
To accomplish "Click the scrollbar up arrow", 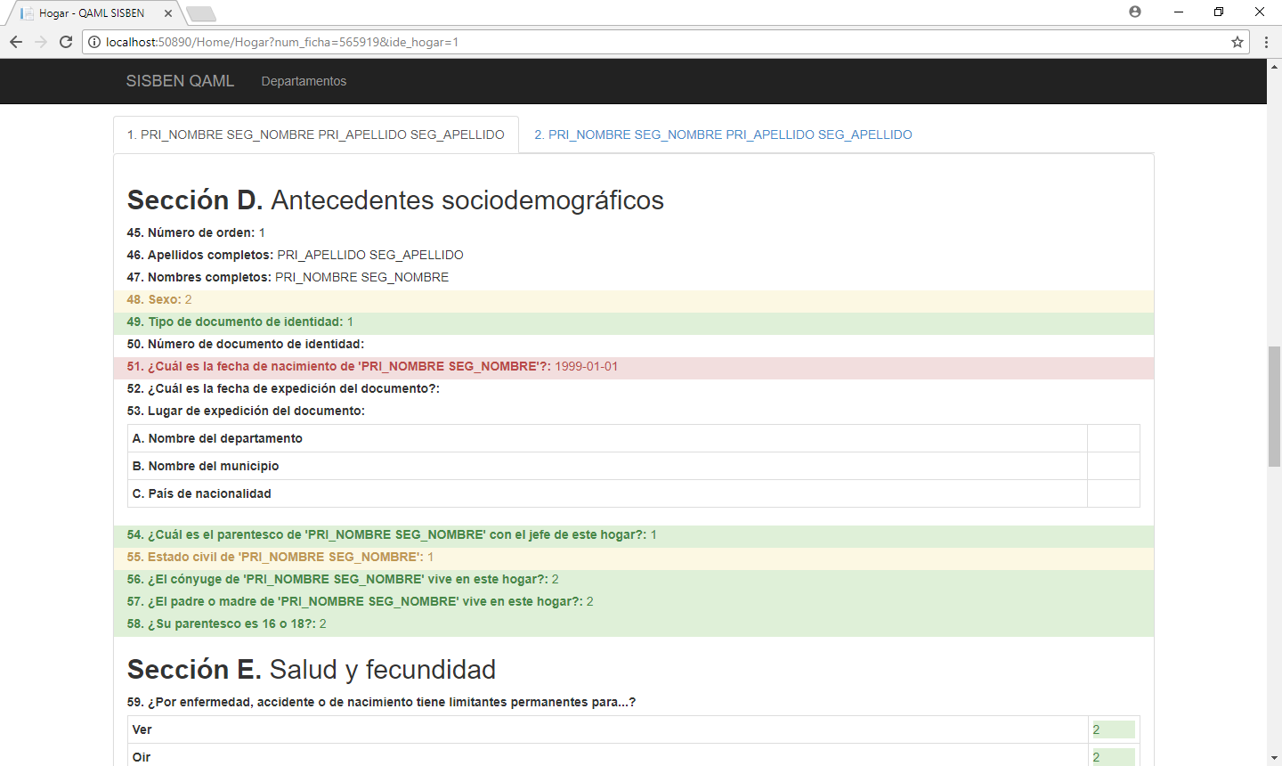I will pos(1274,67).
